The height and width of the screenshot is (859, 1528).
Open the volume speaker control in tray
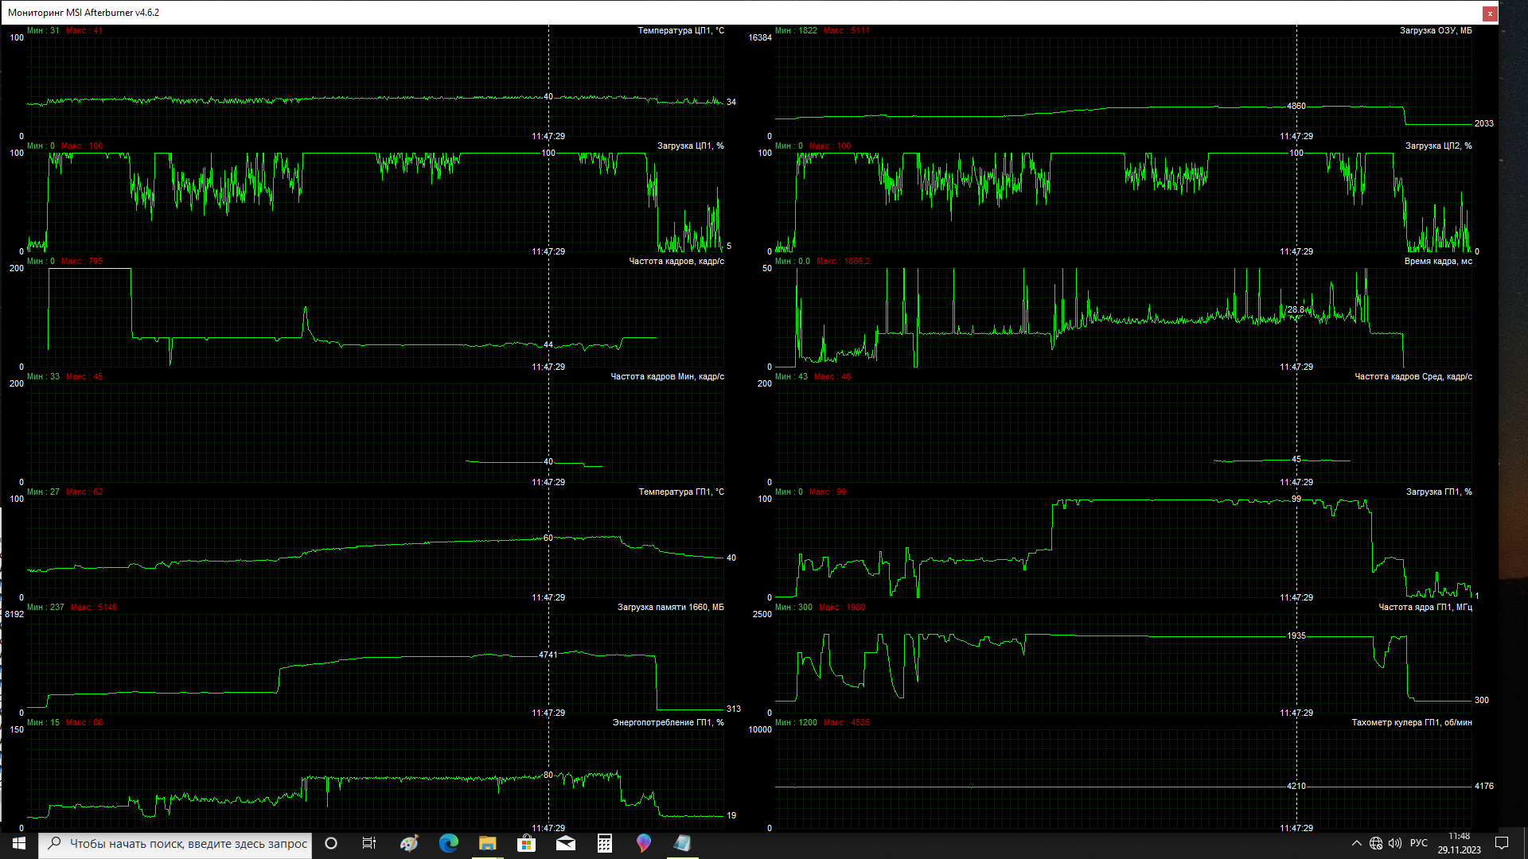(1395, 843)
